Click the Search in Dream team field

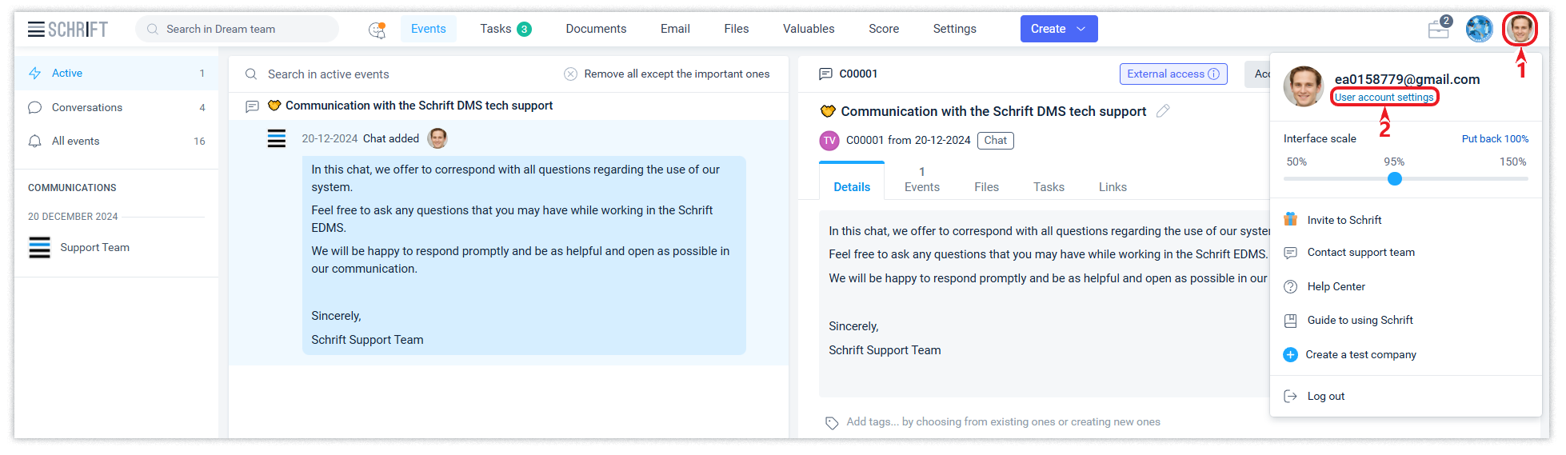240,29
